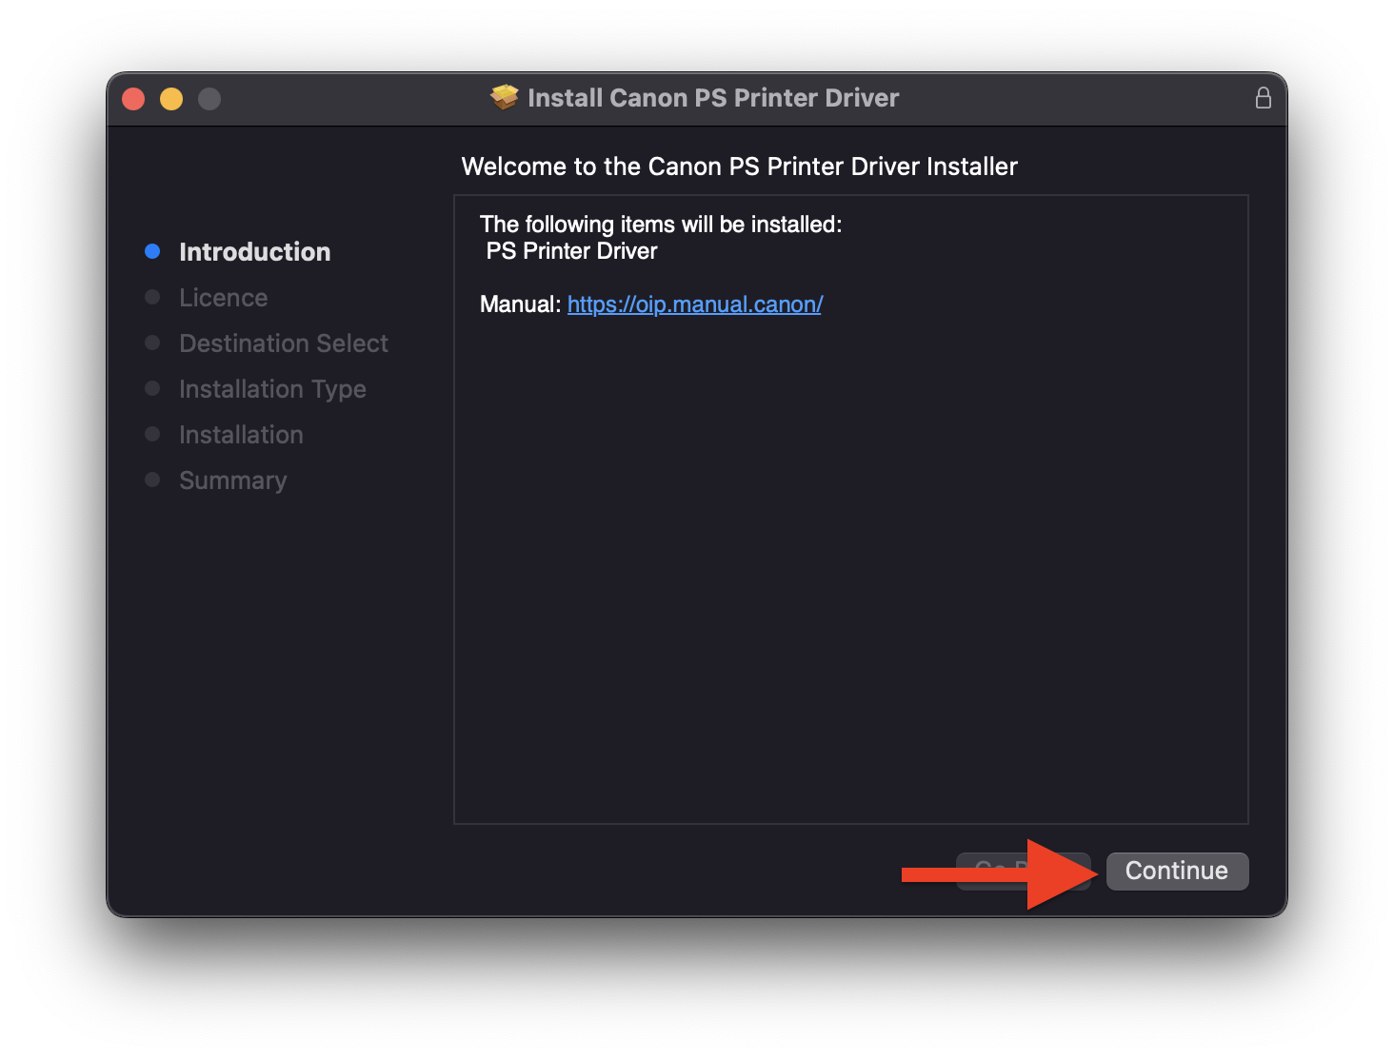Select the Introduction step in the sidebar

pos(254,252)
